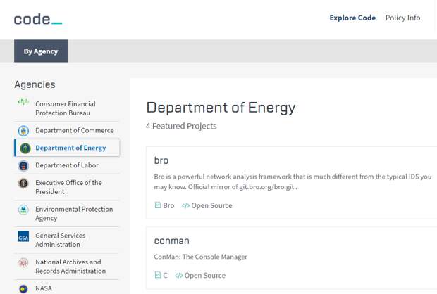This screenshot has width=437, height=294.
Task: Click the Agencies sidebar heading
Action: point(35,84)
